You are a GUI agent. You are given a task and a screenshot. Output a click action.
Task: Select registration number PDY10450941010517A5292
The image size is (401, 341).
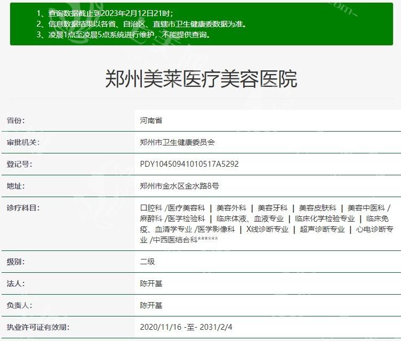[x=189, y=164]
